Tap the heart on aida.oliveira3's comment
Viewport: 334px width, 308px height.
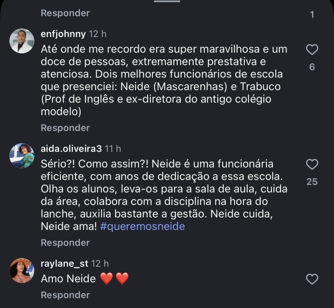click(312, 165)
